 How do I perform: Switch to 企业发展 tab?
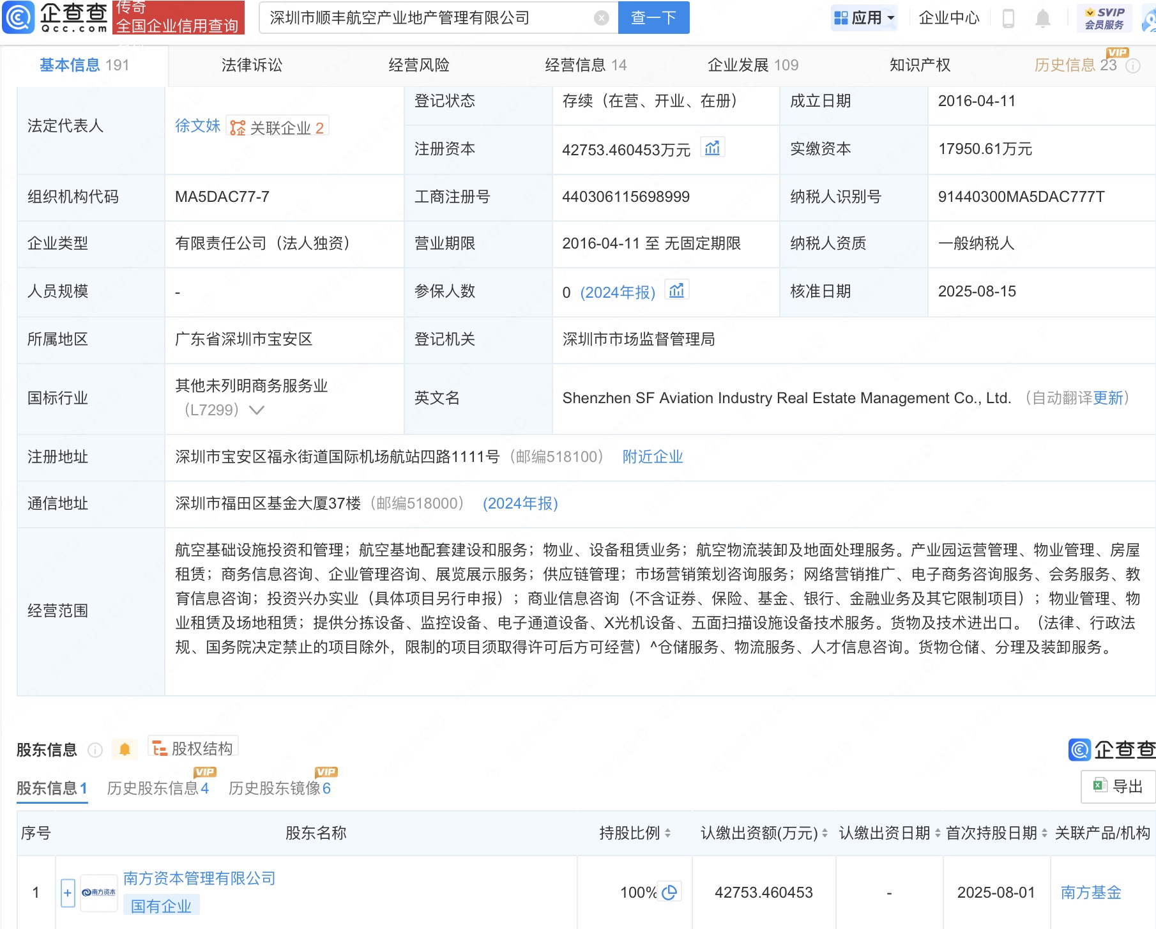coord(753,65)
